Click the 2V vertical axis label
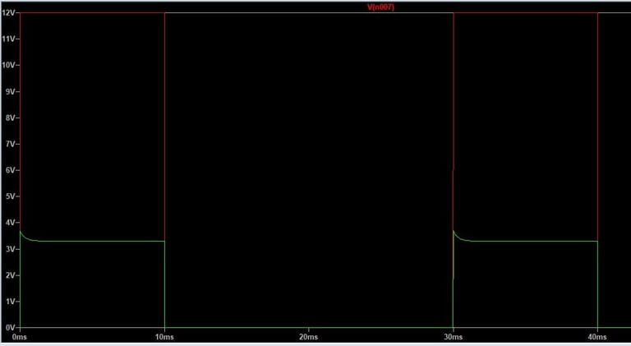The height and width of the screenshot is (346, 631). tap(11, 275)
